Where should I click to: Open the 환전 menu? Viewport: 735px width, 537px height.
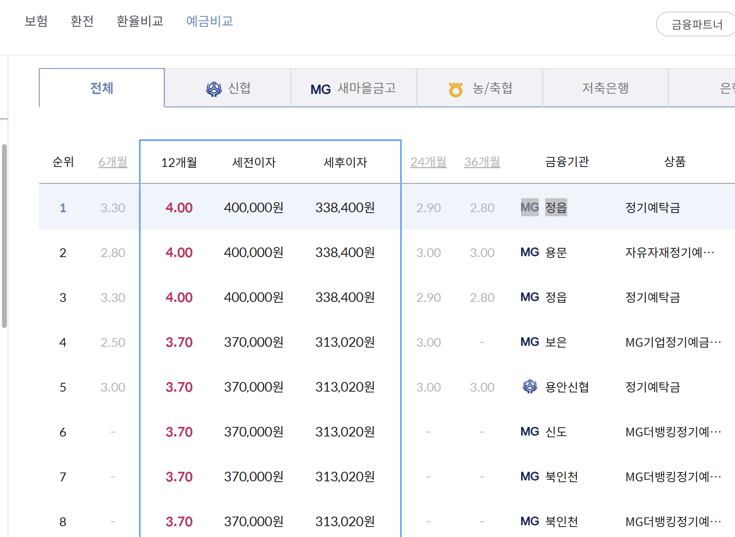coord(82,21)
